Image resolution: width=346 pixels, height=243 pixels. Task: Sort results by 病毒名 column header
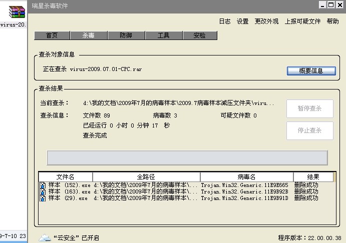[247, 176]
